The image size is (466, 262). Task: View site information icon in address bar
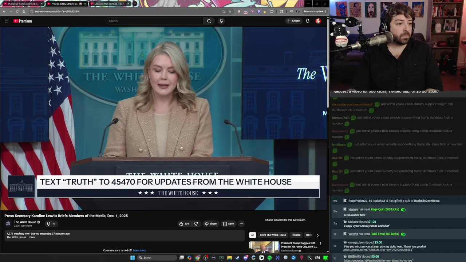click(32, 11)
